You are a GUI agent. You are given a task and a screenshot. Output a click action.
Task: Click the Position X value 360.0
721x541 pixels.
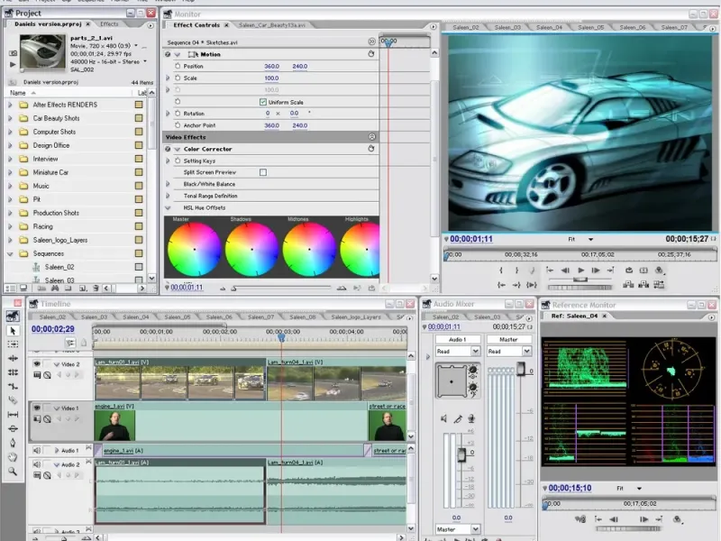click(x=271, y=67)
